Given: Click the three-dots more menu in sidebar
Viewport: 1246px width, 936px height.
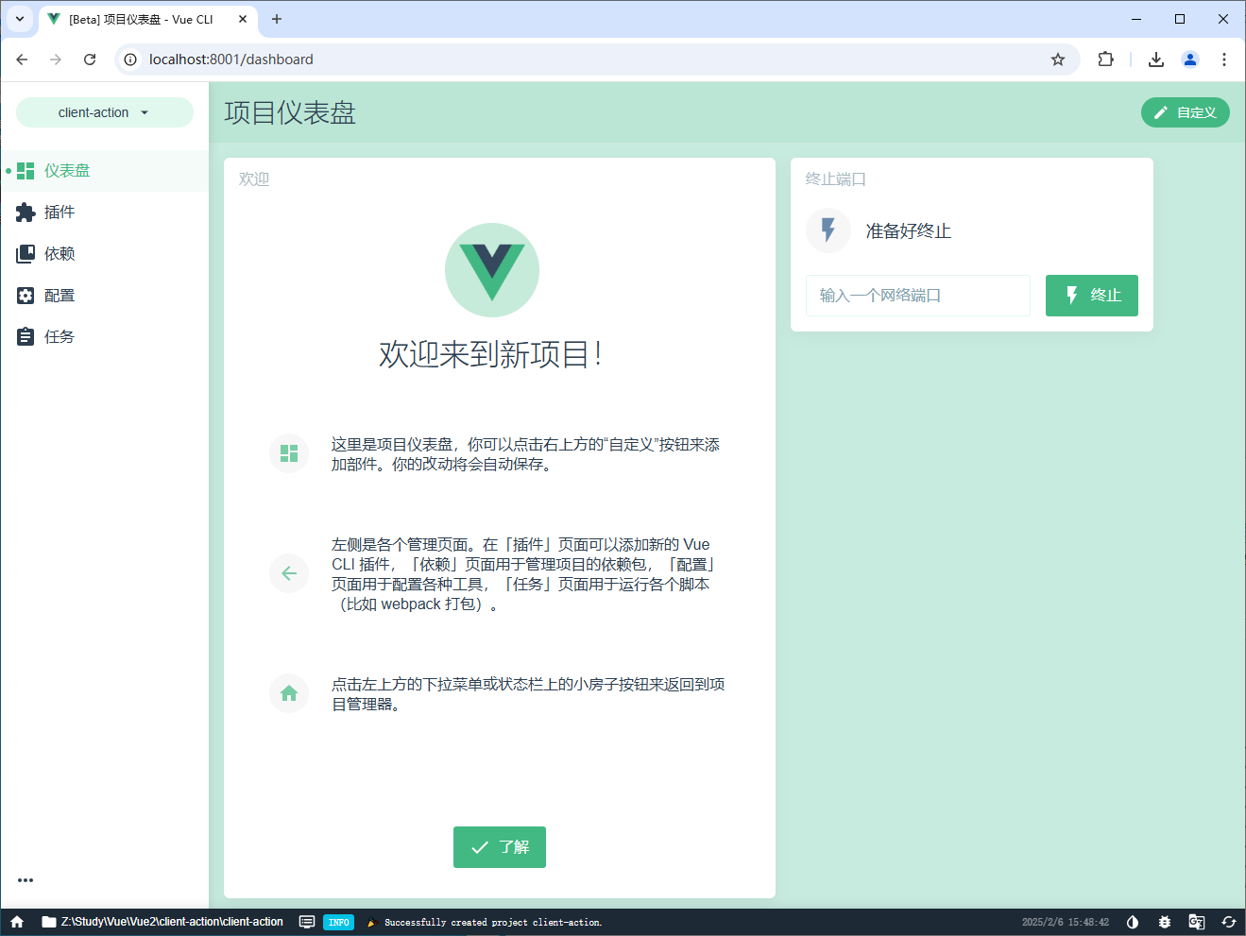Looking at the screenshot, I should pyautogui.click(x=26, y=880).
